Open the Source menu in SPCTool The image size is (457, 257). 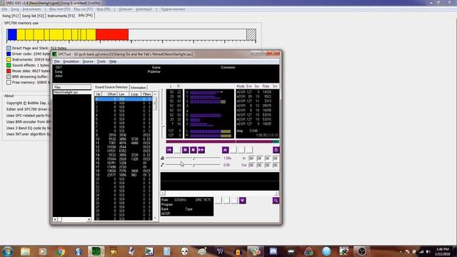88,61
